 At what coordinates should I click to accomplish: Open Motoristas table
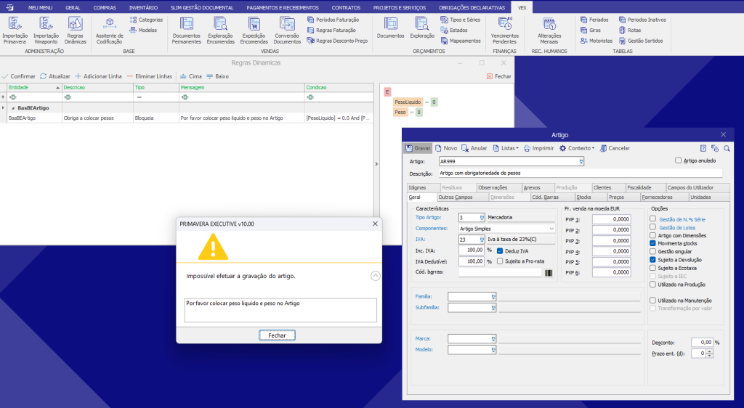[x=596, y=41]
